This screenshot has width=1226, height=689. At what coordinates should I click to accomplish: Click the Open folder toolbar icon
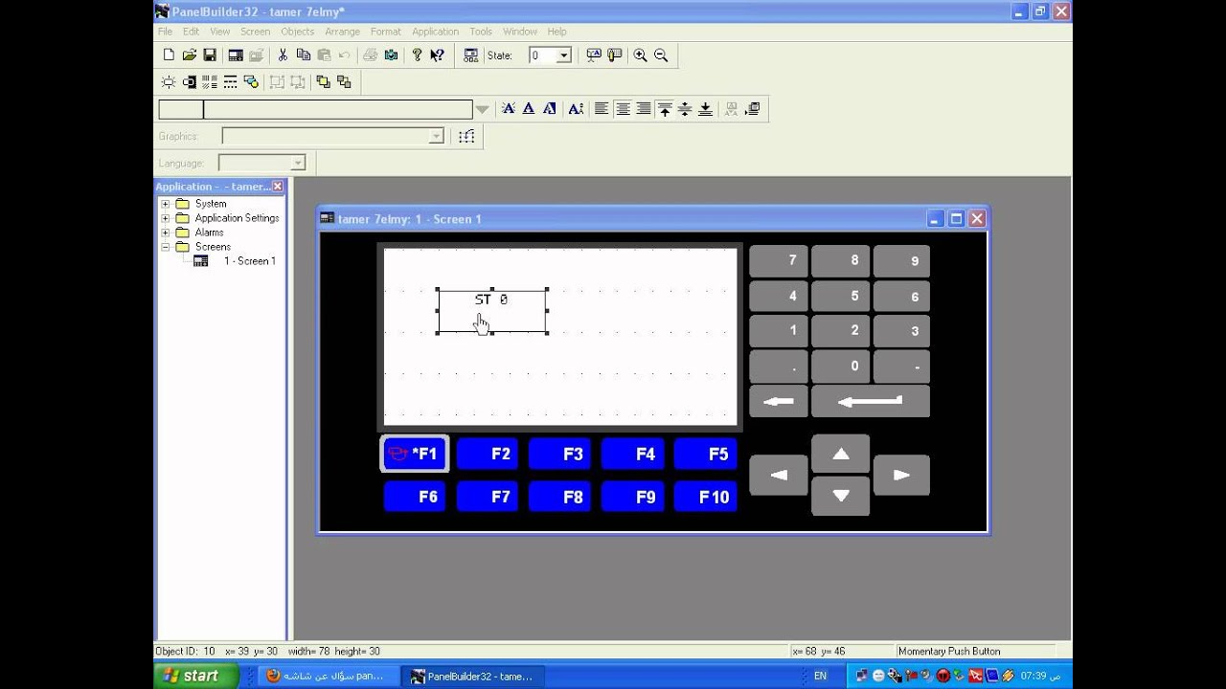pyautogui.click(x=189, y=56)
